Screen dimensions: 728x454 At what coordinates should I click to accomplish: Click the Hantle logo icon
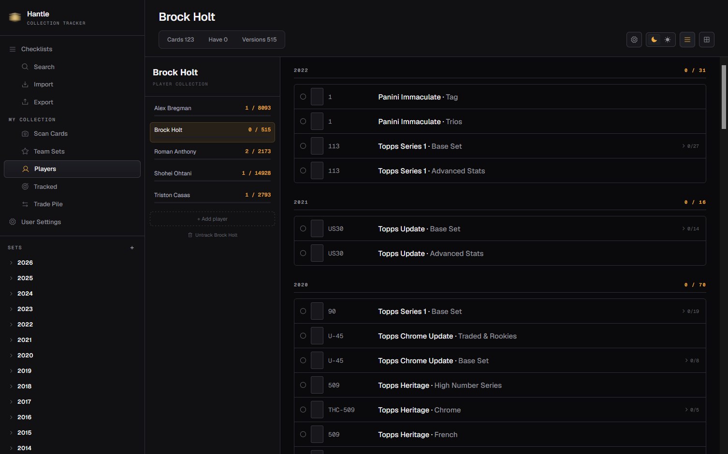pyautogui.click(x=15, y=17)
